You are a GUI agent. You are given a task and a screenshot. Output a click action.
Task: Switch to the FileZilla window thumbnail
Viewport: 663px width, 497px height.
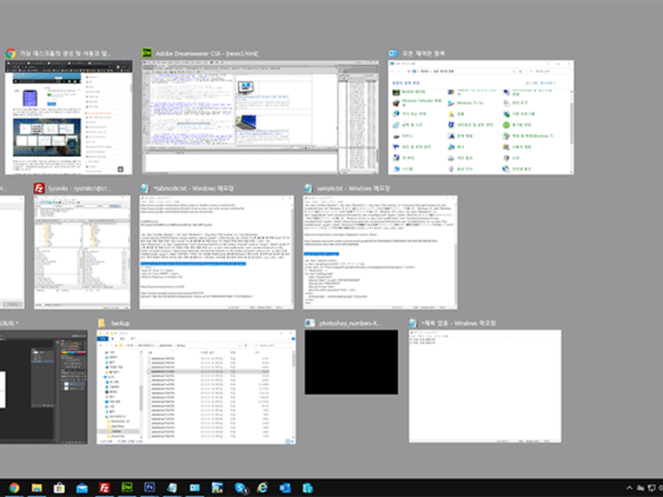(x=82, y=252)
